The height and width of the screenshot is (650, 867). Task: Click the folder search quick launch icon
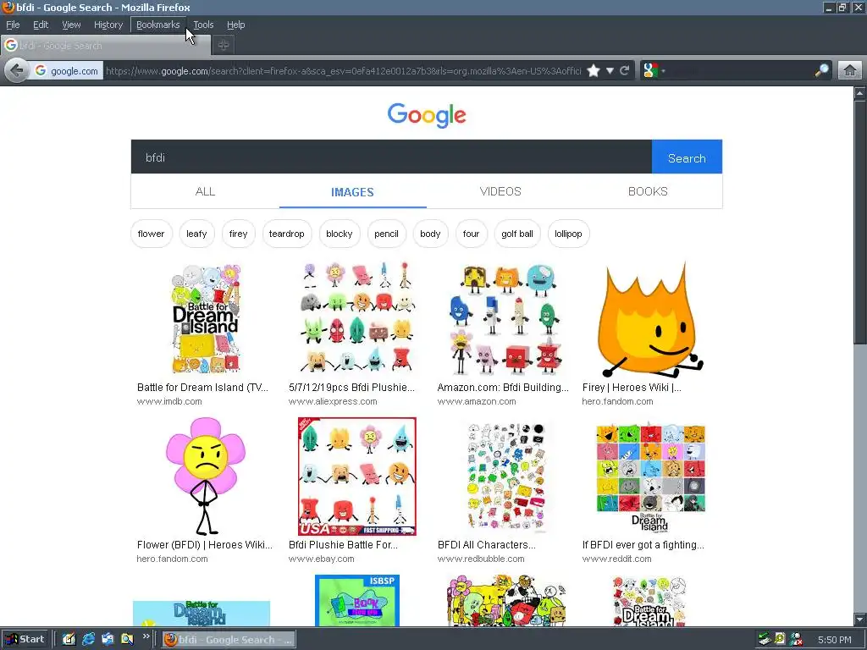click(127, 639)
